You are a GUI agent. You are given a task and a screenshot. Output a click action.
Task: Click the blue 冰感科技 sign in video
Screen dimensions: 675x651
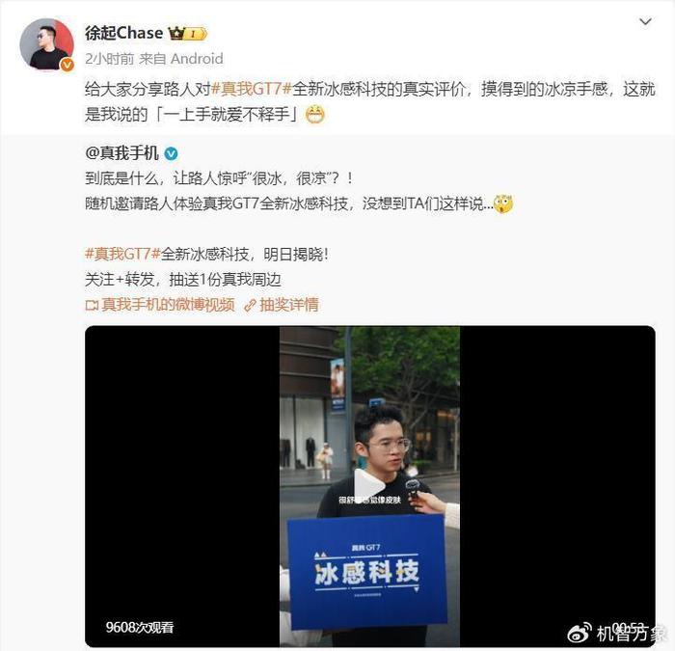tap(367, 572)
